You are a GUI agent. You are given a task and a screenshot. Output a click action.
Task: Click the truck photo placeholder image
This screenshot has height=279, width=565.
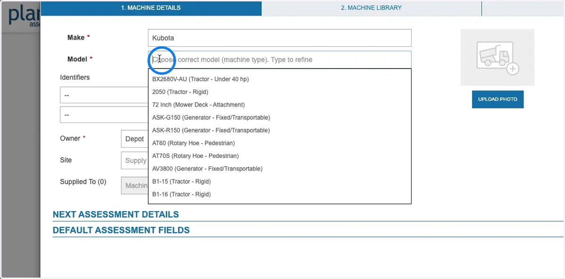click(497, 57)
